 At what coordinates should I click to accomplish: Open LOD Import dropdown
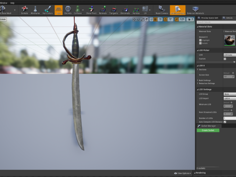click(x=230, y=98)
